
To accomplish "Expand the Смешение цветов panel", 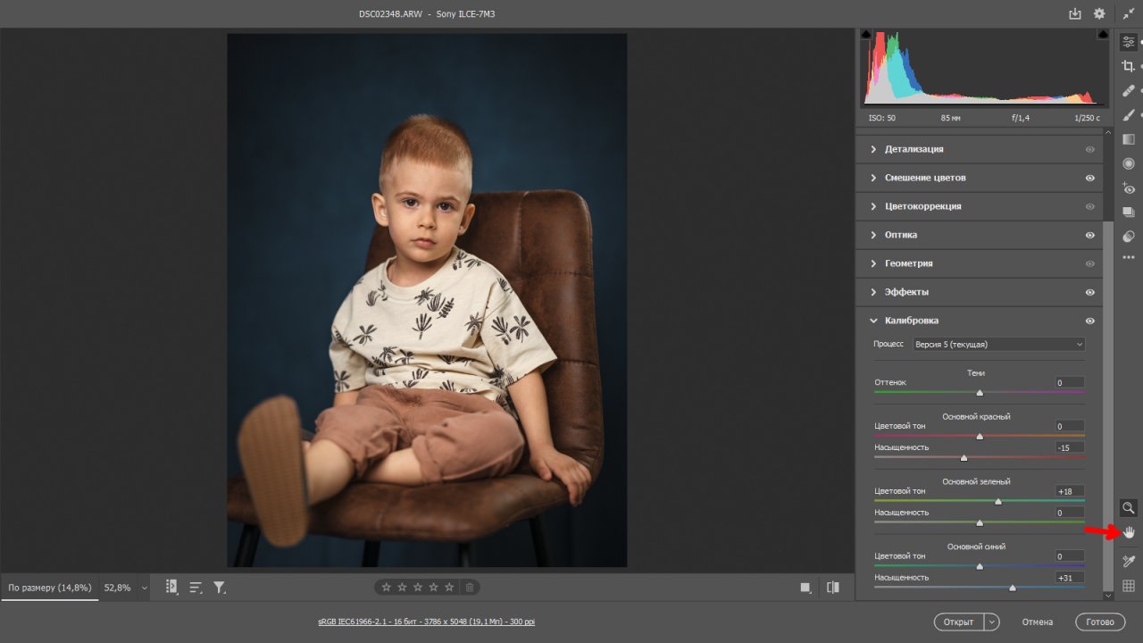I will 873,178.
